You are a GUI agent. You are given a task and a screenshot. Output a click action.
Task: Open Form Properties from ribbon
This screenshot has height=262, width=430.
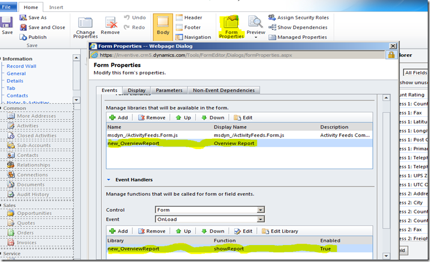[x=231, y=27]
